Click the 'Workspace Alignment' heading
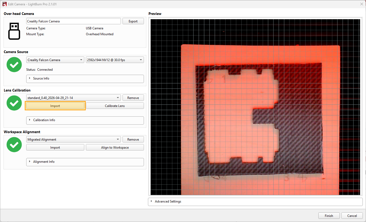This screenshot has height=222, width=366. coord(22,132)
